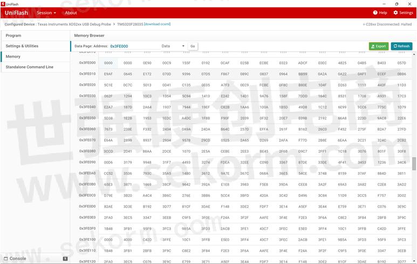
Task: Select the Program tab in sidebar
Action: coord(13,35)
